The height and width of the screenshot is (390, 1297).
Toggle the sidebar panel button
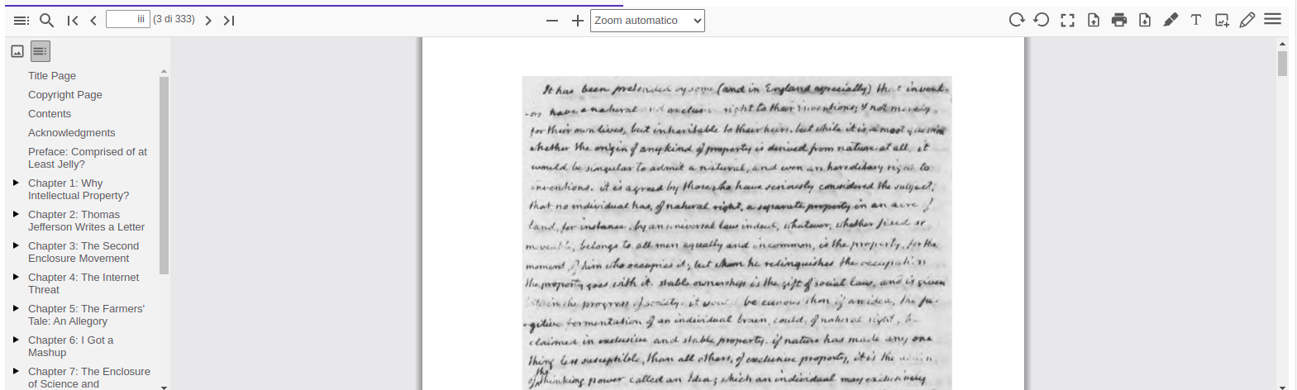[x=21, y=21]
